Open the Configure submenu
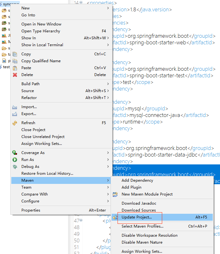 click(61, 201)
